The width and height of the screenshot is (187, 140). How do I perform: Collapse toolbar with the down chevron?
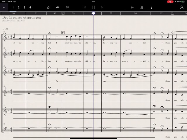(4, 7)
